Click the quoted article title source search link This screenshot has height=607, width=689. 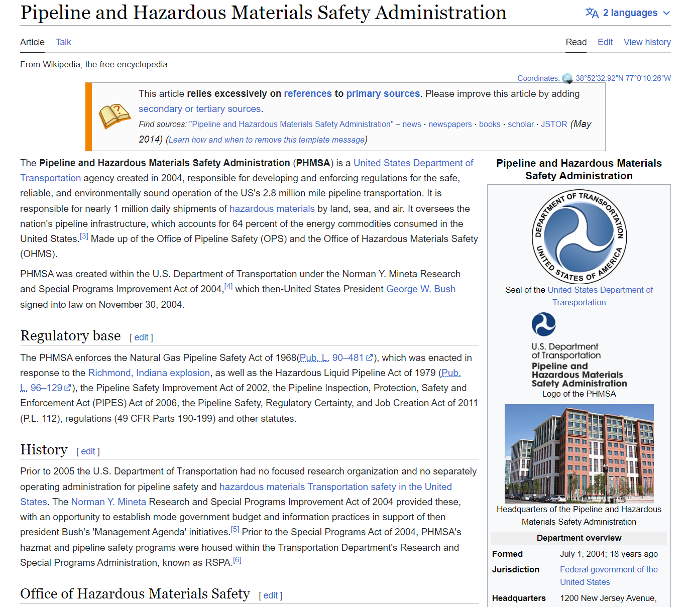click(291, 125)
